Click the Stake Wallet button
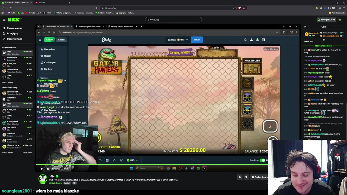Screen dimensions: 347x195 tap(197, 40)
